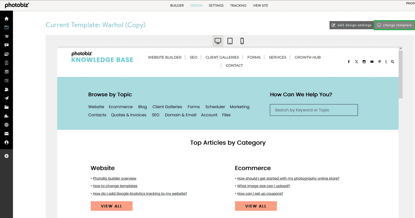Open the client galleries images icon
Viewport: 415px width, 218px height.
pos(6,54)
